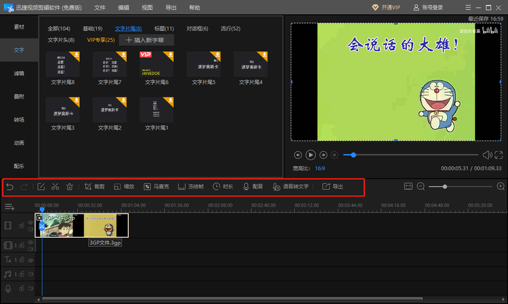The height and width of the screenshot is (304, 508).
Task: Switch to the 素材 sidebar panel
Action: (x=19, y=27)
